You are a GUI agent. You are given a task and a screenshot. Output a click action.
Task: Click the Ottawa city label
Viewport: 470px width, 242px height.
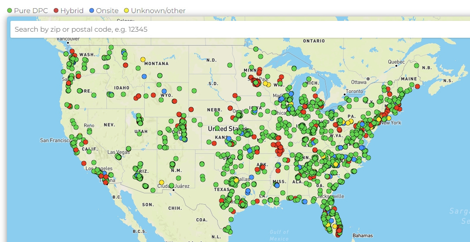coord(359,82)
